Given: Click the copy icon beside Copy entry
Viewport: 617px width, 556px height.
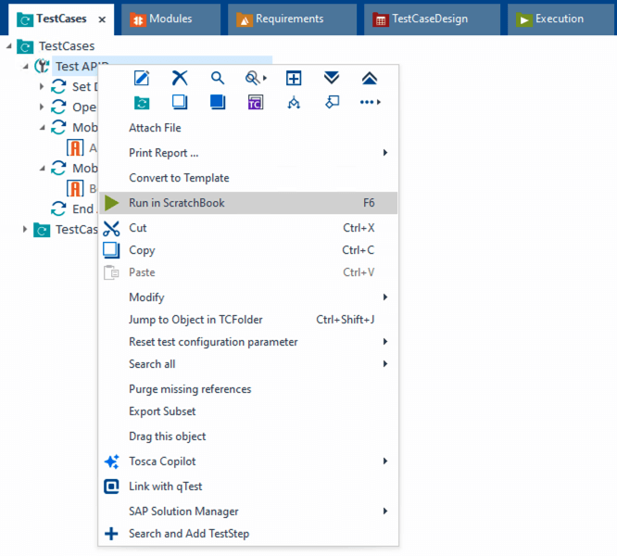Looking at the screenshot, I should (x=111, y=250).
